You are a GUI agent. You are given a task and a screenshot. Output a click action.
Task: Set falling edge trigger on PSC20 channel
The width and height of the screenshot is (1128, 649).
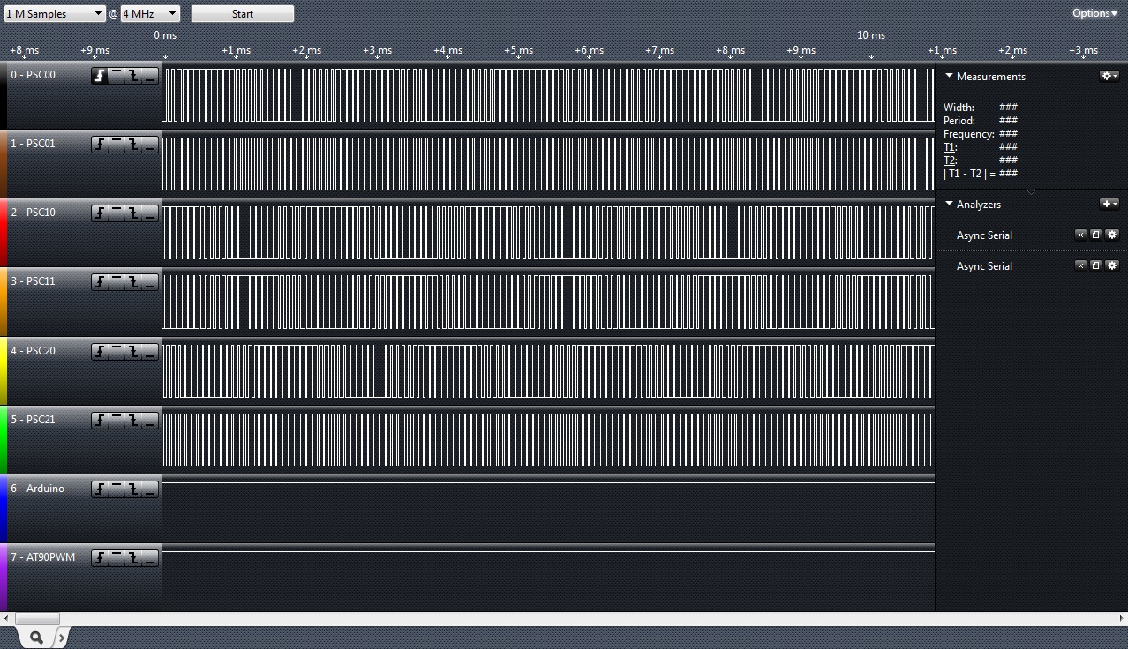[x=133, y=352]
